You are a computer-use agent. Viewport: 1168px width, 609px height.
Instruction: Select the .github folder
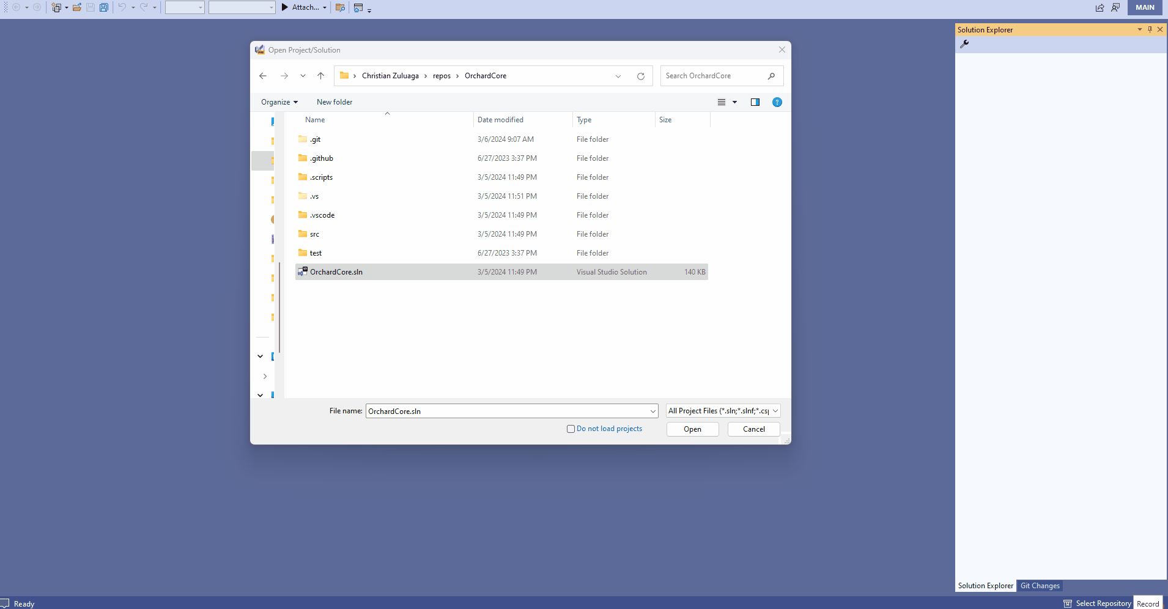click(x=501, y=158)
